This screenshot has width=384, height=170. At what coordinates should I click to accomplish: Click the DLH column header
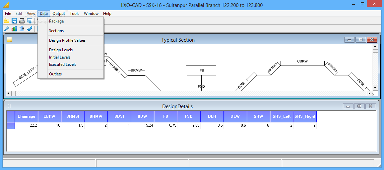pos(212,116)
